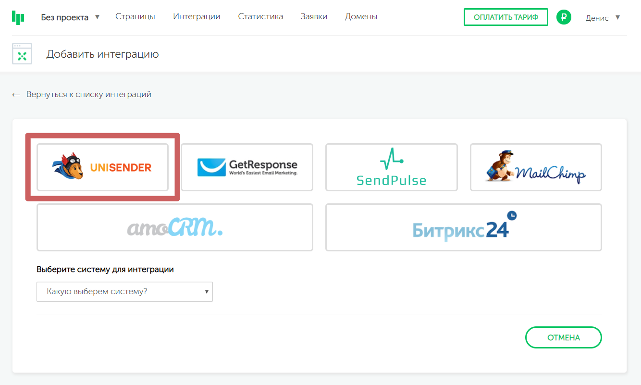Open the Денис user account menu
This screenshot has height=385, width=641.
tap(603, 18)
